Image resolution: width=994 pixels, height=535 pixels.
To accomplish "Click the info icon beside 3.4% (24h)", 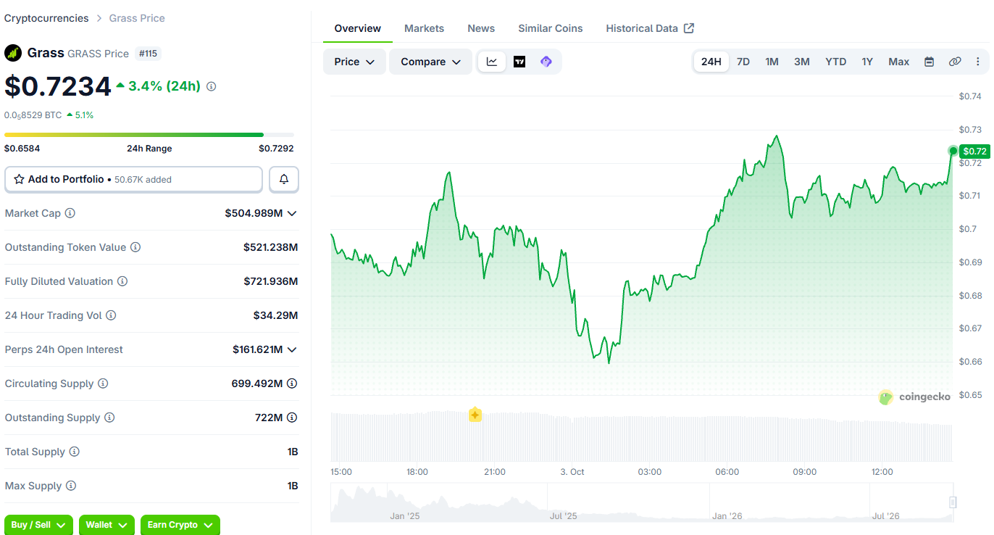I will pos(212,86).
